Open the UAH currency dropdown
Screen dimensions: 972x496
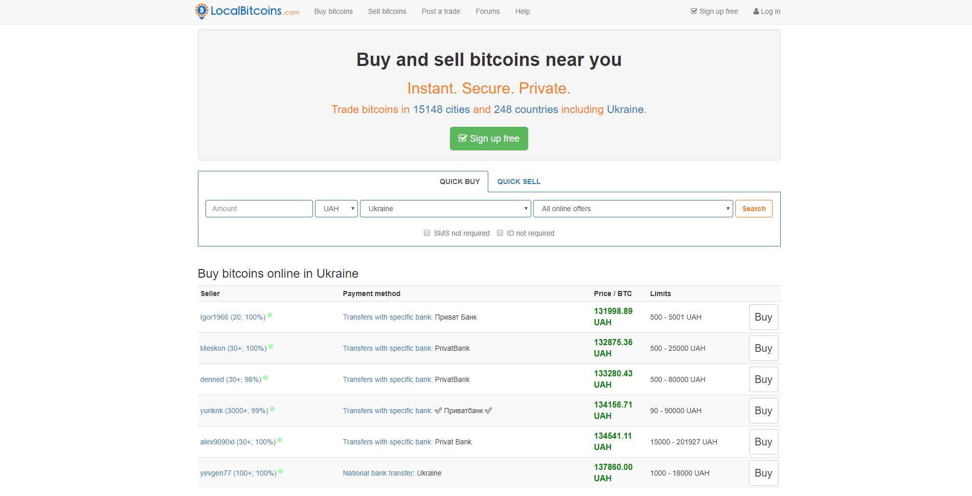coord(336,209)
